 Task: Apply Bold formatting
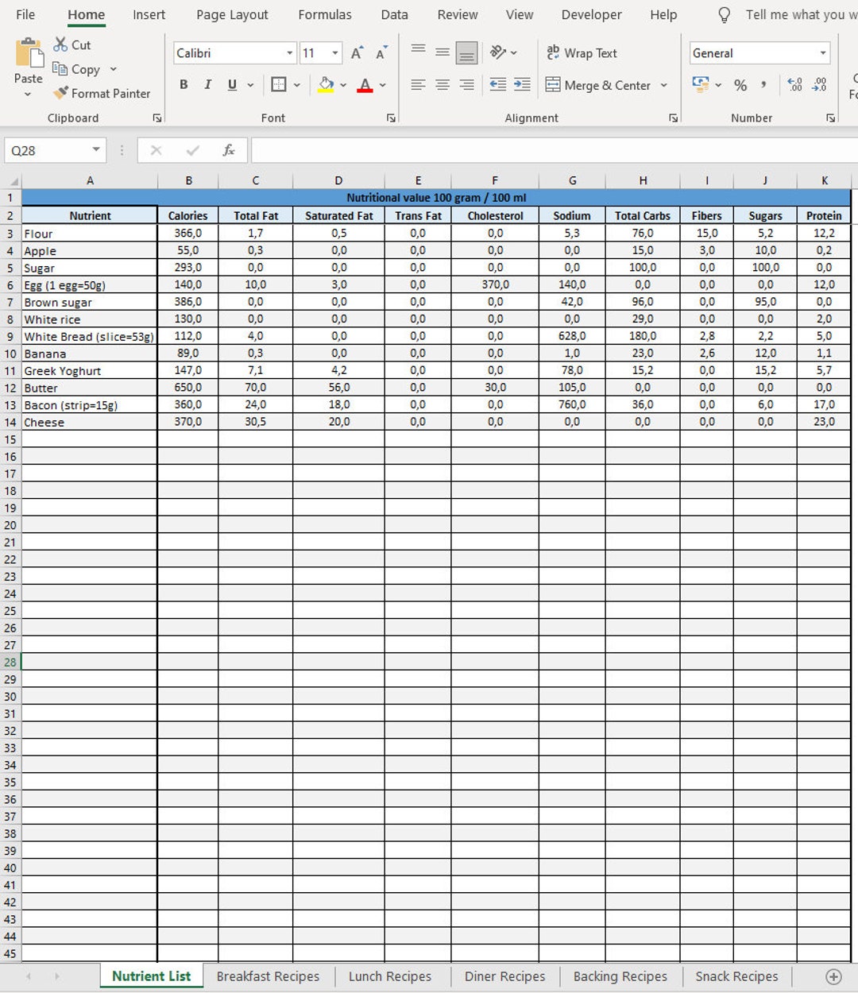(x=184, y=83)
